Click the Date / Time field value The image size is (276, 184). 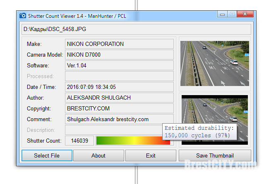(x=119, y=87)
